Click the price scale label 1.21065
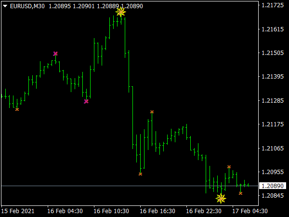This screenshot has width=289, height=217. pyautogui.click(x=273, y=148)
